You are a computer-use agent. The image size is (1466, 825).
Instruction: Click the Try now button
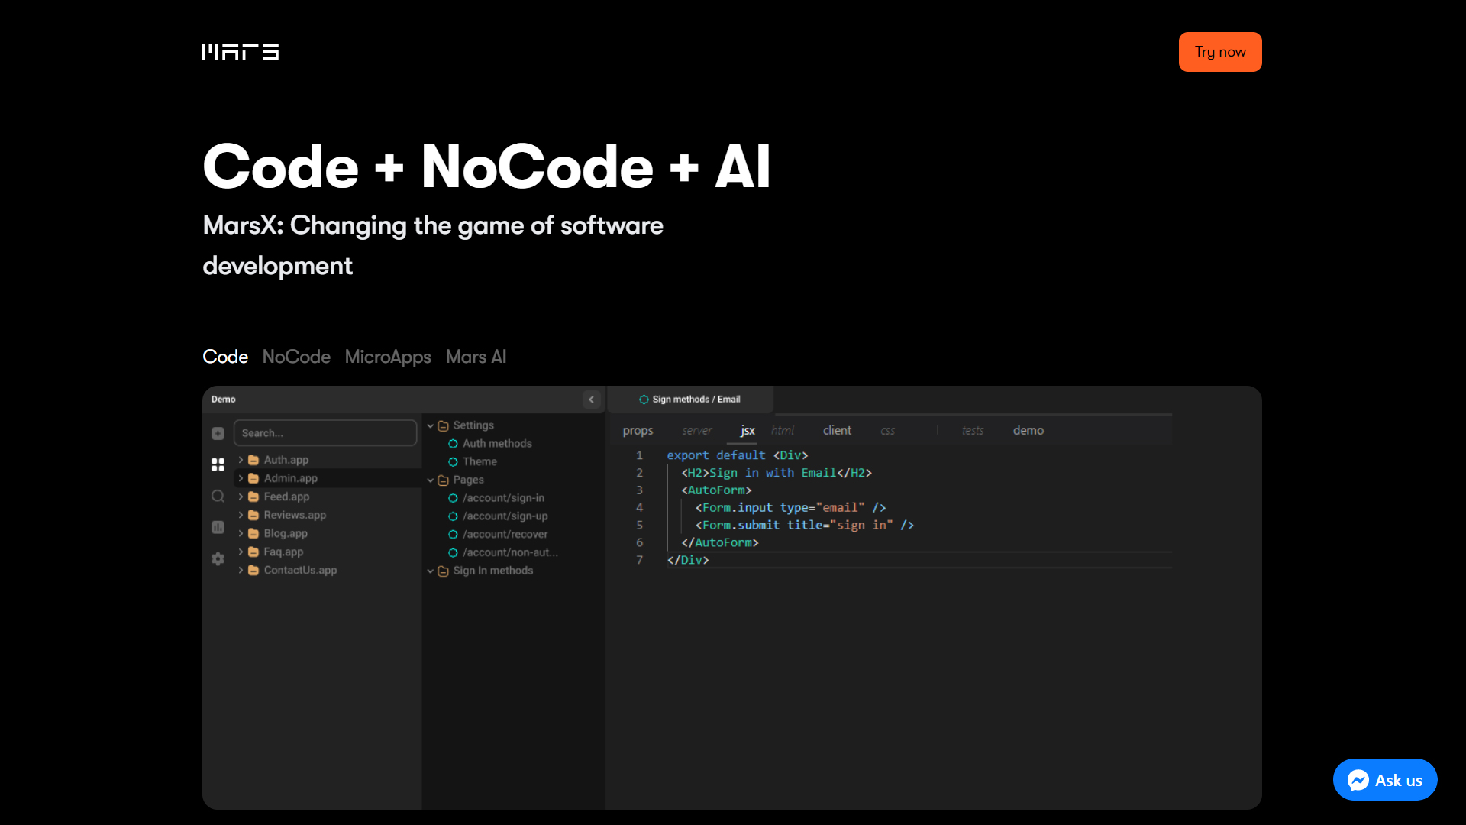pyautogui.click(x=1220, y=52)
